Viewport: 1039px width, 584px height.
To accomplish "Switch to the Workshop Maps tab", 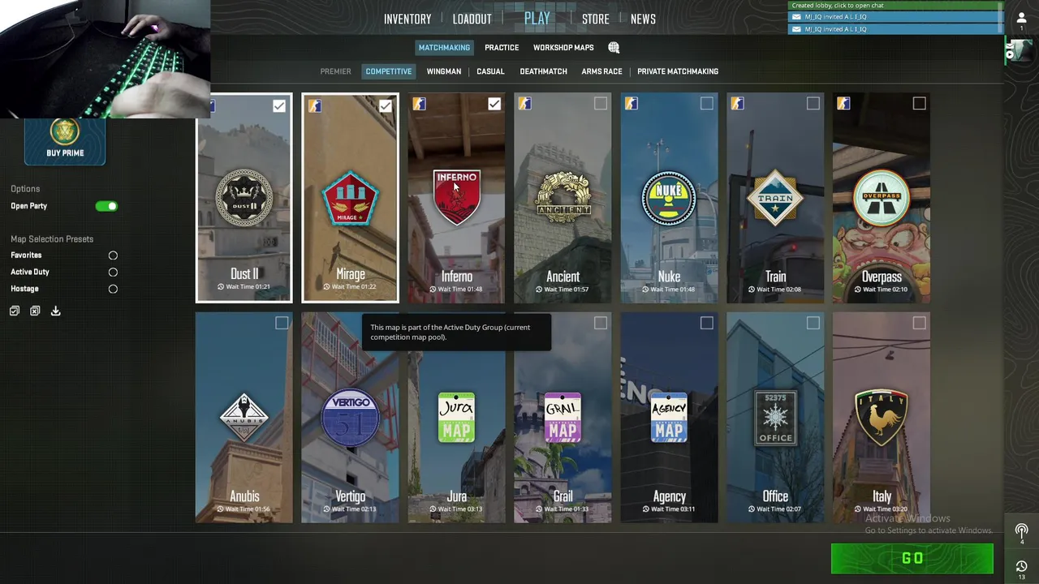I will 563,48.
